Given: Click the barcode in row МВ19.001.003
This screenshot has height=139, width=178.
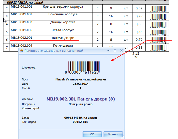Looking at the screenshot, I should pos(159,25).
